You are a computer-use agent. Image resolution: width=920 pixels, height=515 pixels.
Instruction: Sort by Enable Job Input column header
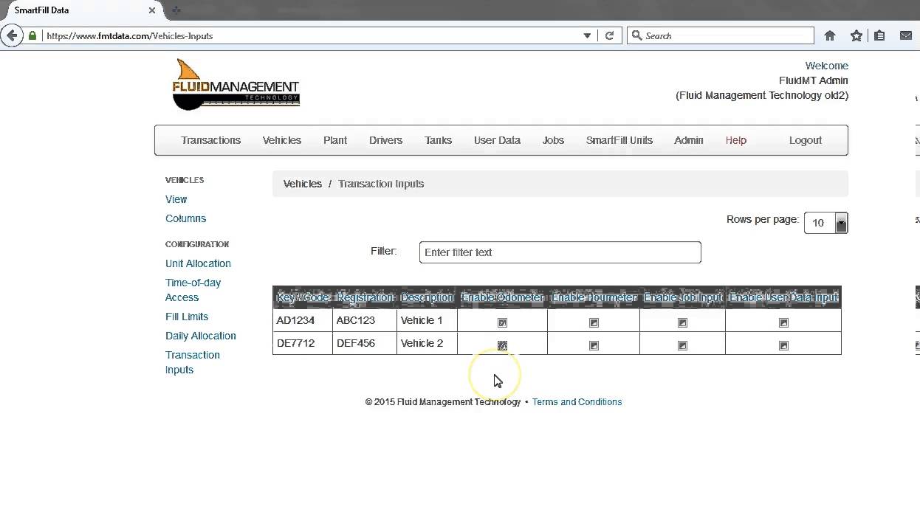pyautogui.click(x=683, y=297)
